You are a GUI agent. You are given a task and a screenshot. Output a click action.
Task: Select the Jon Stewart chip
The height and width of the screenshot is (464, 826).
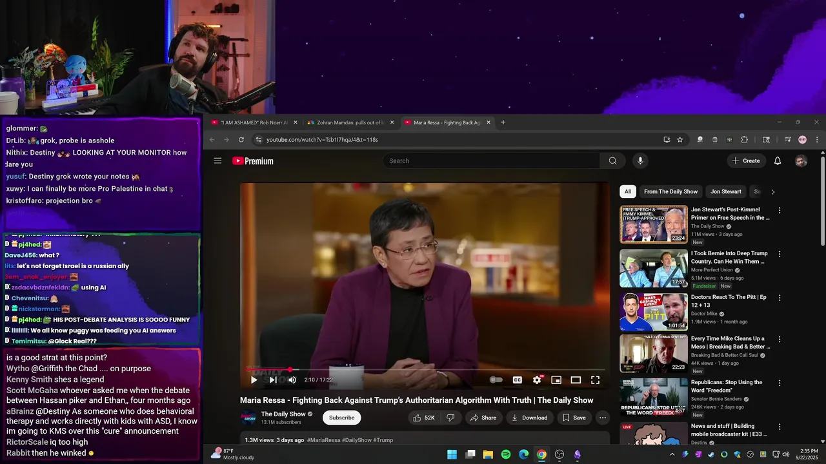click(726, 191)
